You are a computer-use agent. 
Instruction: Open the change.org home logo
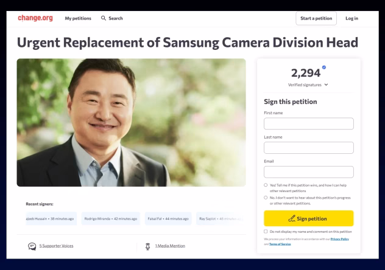35,18
